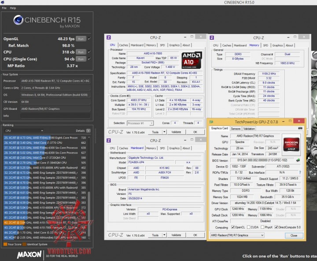This screenshot has height=261, width=317.
Task: Click the mainboard Model field F2A88X-UP4
Action: click(151, 162)
